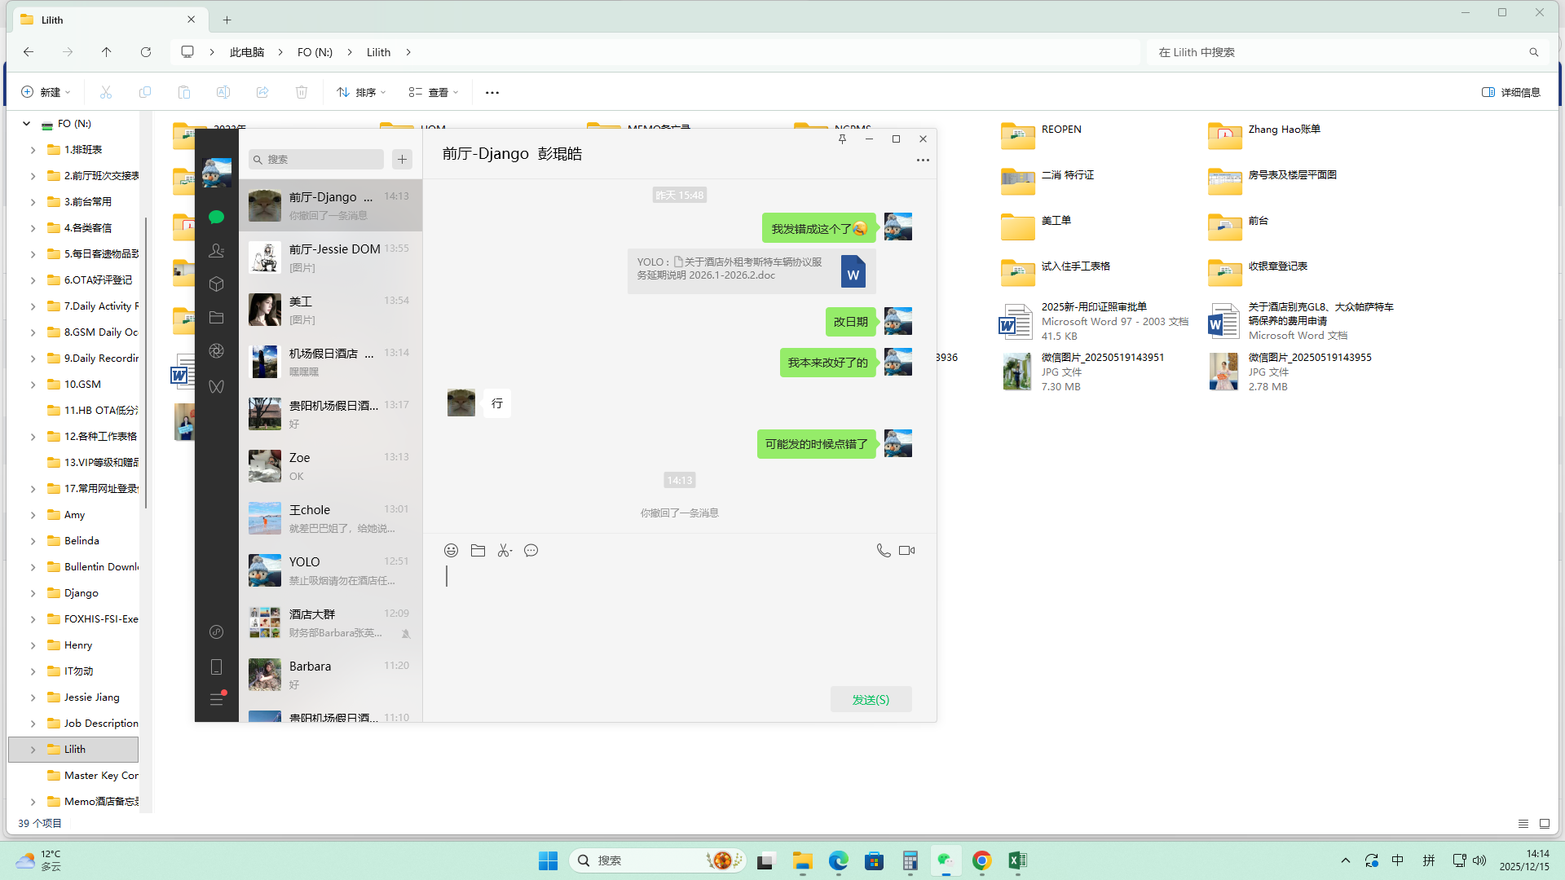Open Excel from the taskbar
1565x880 pixels.
(1017, 860)
